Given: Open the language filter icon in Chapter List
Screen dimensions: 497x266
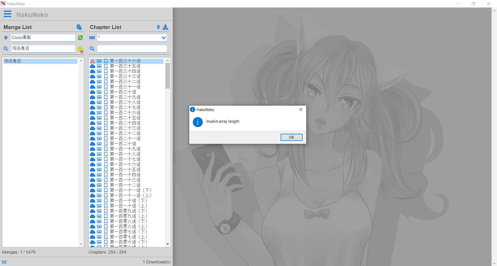Looking at the screenshot, I should (92, 38).
